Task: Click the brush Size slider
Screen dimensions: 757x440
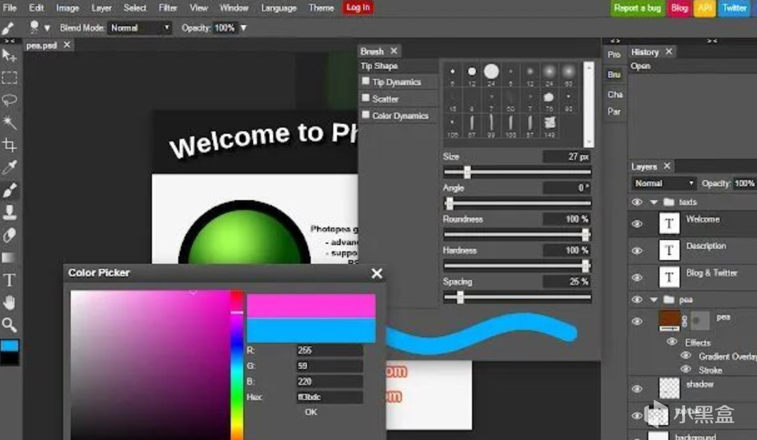Action: [517, 172]
